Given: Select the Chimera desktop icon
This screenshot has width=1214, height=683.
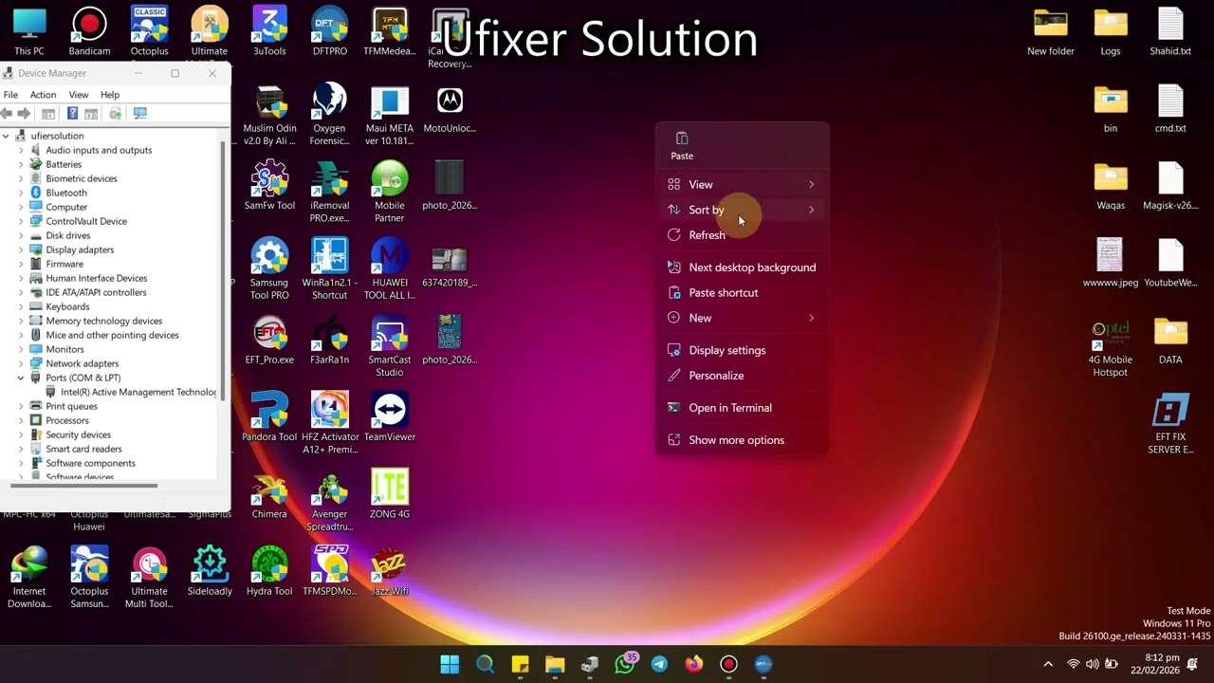Looking at the screenshot, I should pos(269,494).
